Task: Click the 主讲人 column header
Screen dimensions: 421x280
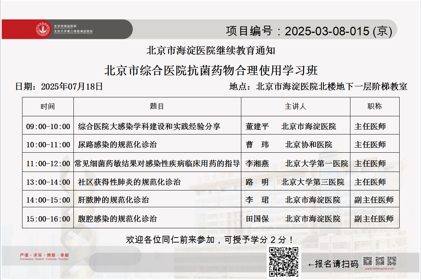Action: click(x=296, y=106)
